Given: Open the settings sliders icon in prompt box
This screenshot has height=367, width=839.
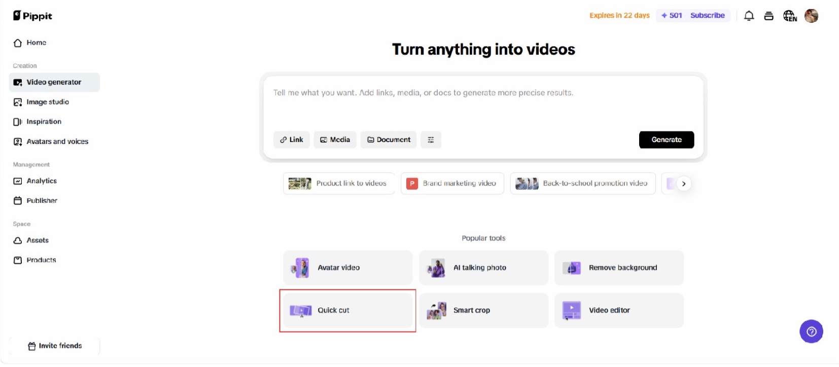Looking at the screenshot, I should (x=431, y=140).
